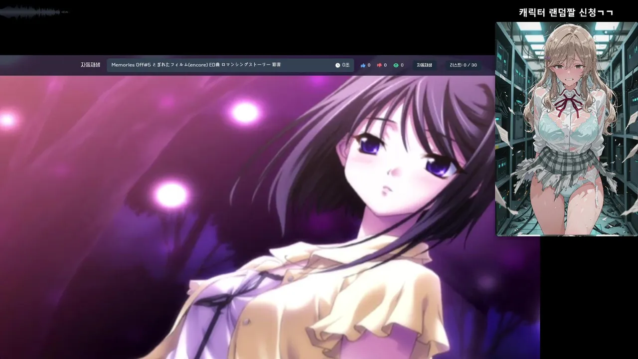This screenshot has height=359, width=638.
Task: Click the 리스트: 0 / 30 playlist counter
Action: pos(463,65)
